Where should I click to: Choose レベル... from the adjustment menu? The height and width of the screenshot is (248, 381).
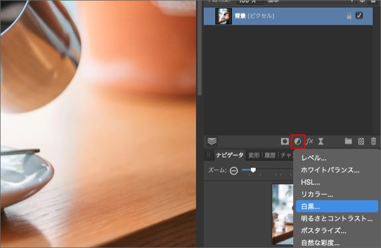click(314, 159)
